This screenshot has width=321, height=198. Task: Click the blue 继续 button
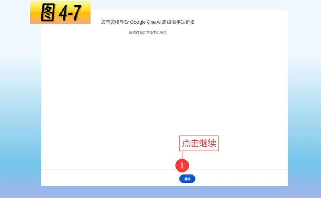(187, 179)
